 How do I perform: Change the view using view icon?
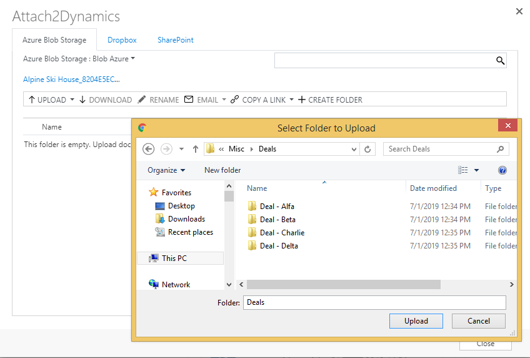(x=463, y=170)
